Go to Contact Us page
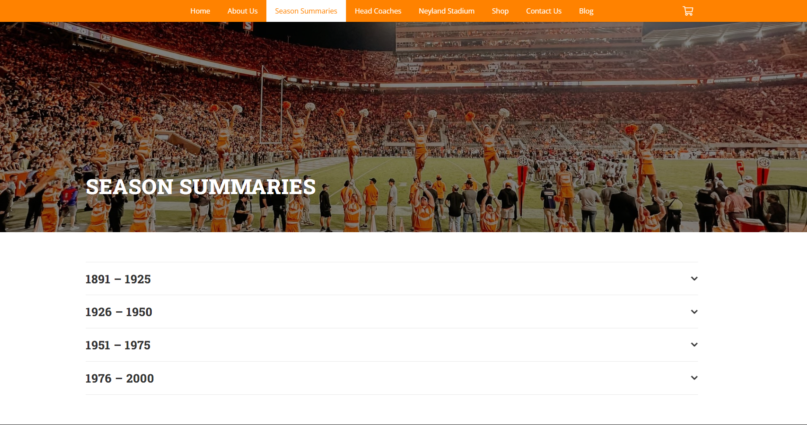The width and height of the screenshot is (807, 425). (x=544, y=11)
